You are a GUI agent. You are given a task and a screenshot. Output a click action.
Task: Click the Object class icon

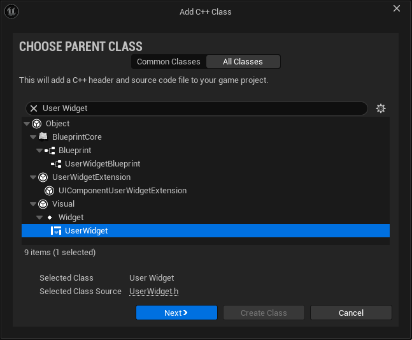click(37, 124)
